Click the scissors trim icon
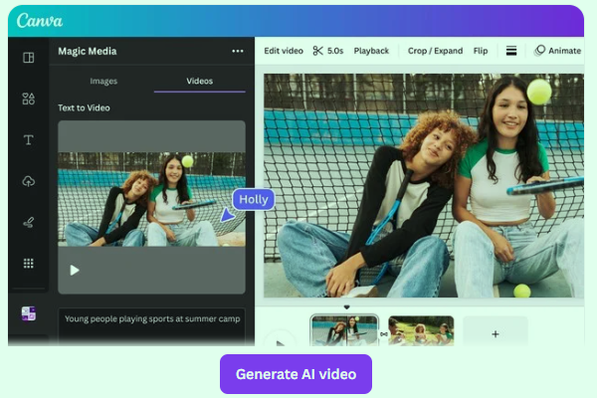The width and height of the screenshot is (597, 398). click(x=318, y=51)
